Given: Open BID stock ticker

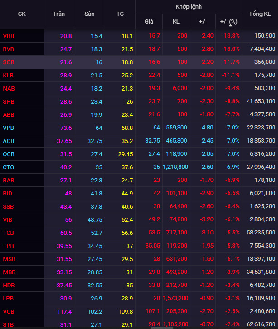Looking at the screenshot, I should 8,193.
